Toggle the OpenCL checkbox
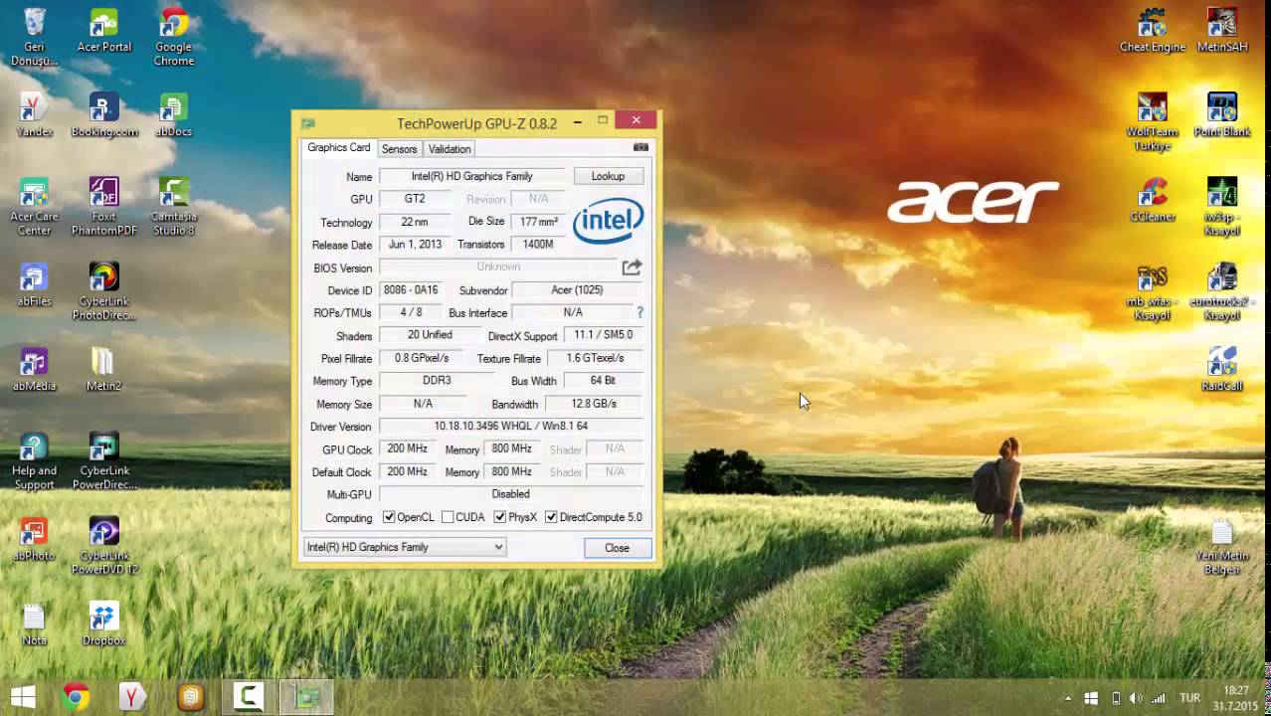 point(389,517)
